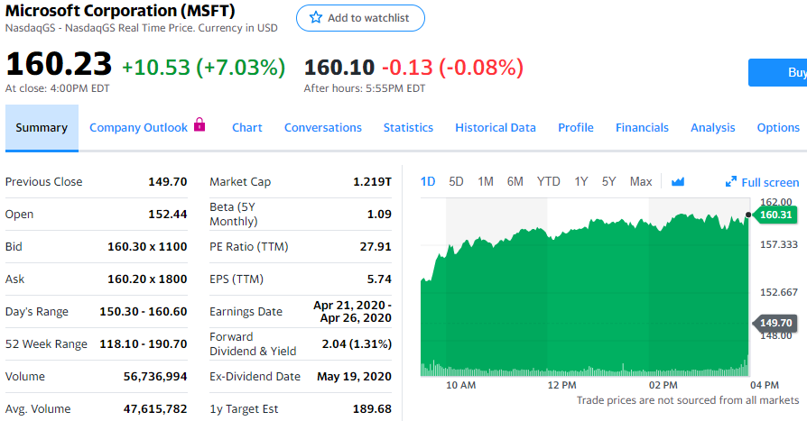Click the 160.31 current price chart marker
The height and width of the screenshot is (421, 807).
tap(775, 215)
